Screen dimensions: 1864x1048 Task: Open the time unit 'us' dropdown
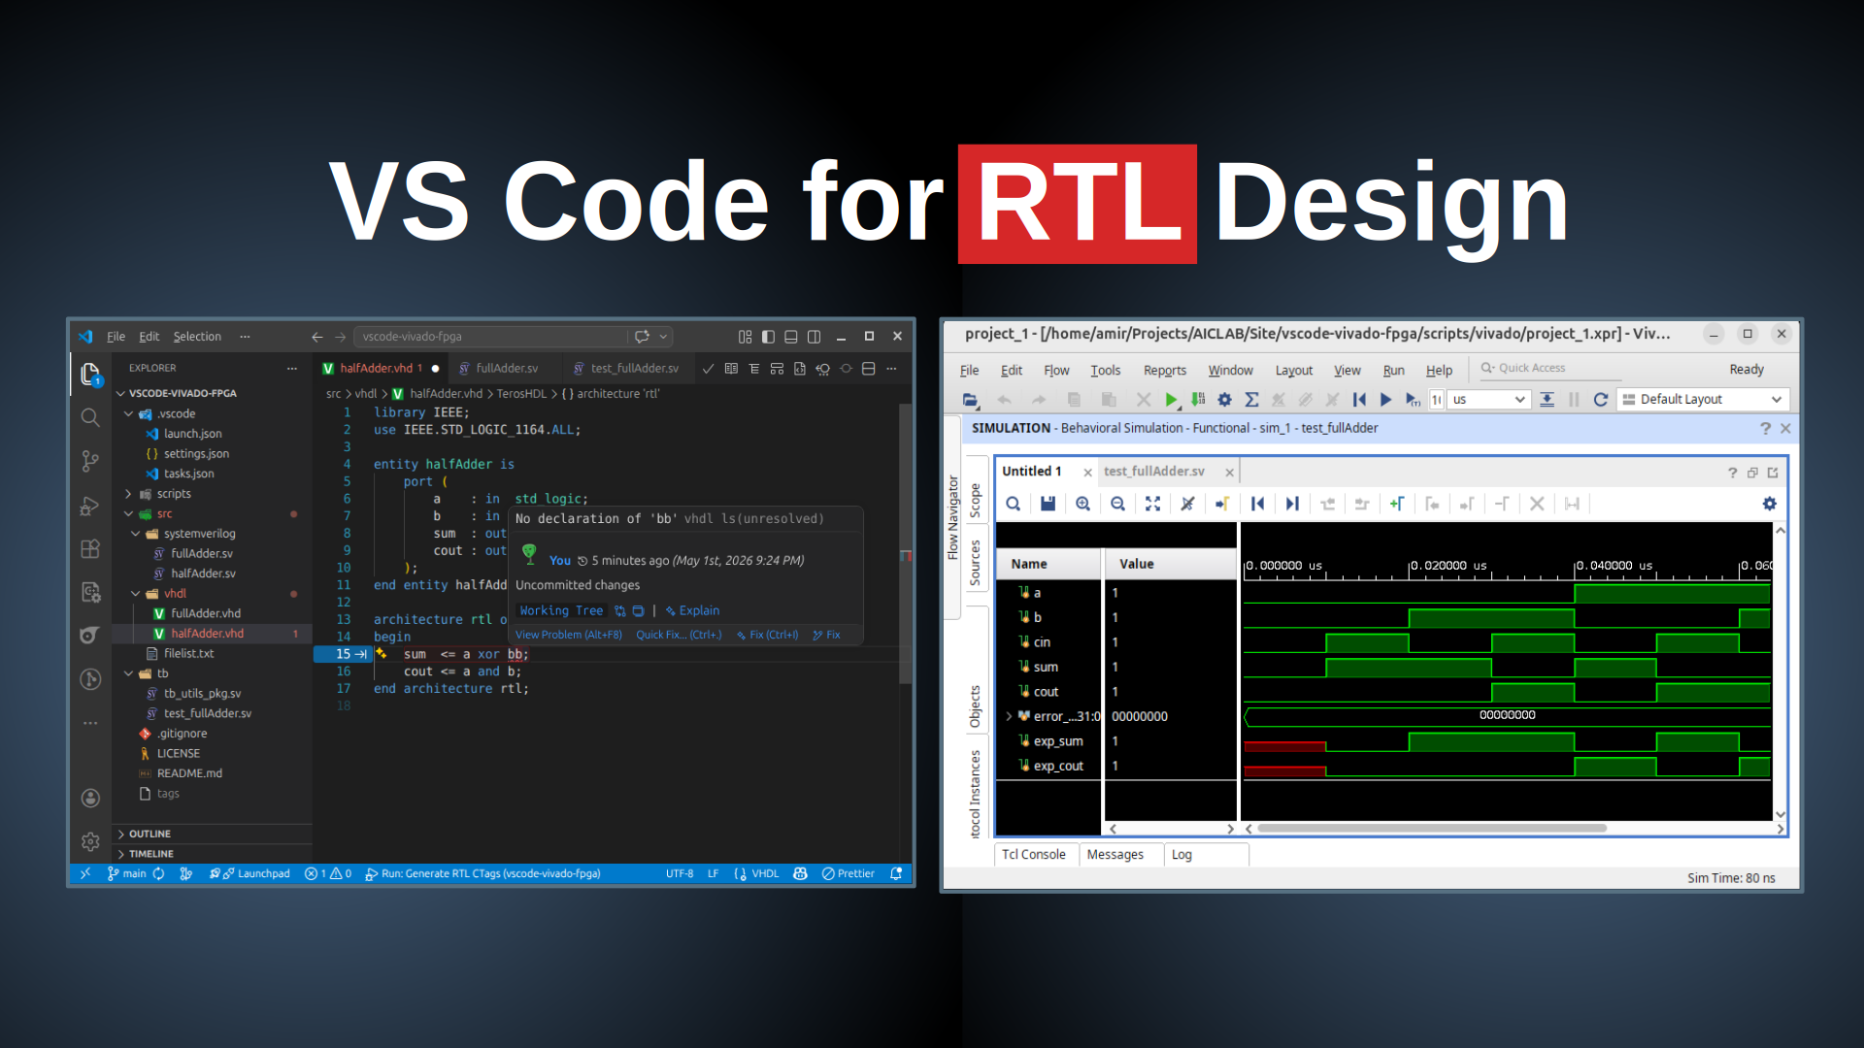pos(1489,400)
